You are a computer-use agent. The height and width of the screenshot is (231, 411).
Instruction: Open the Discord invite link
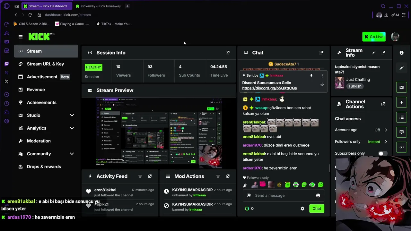point(269,88)
